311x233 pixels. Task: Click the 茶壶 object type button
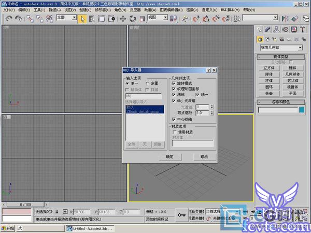coord(269,93)
